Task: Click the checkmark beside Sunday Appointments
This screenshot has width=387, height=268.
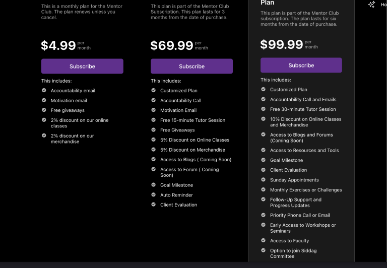Action: (x=263, y=180)
